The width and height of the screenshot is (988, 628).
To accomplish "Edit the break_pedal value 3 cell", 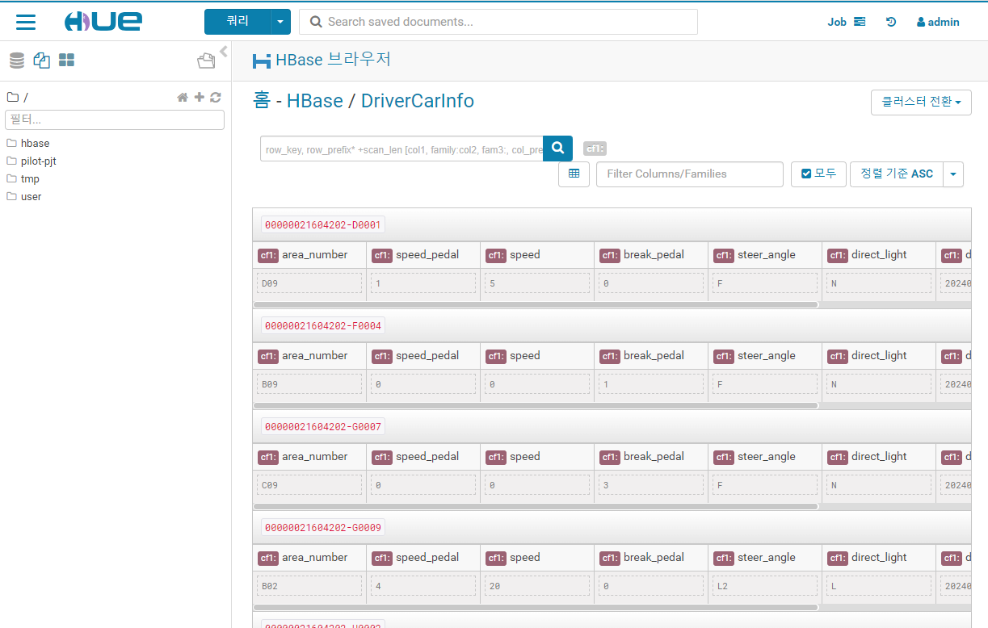I will click(651, 485).
